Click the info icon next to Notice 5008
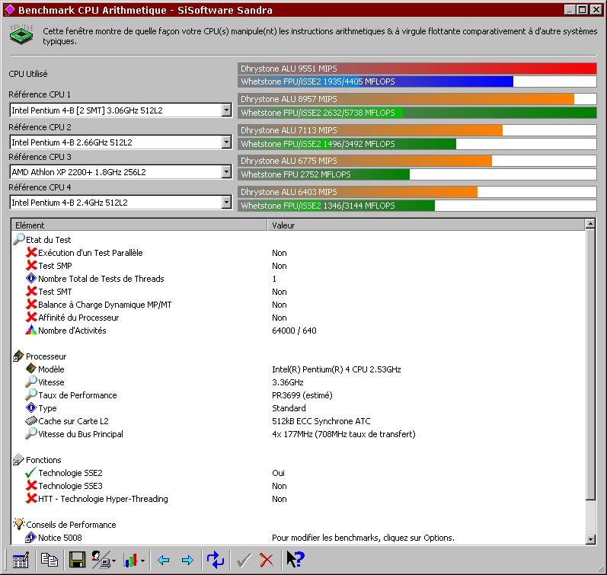This screenshot has height=575, width=607. (31, 537)
